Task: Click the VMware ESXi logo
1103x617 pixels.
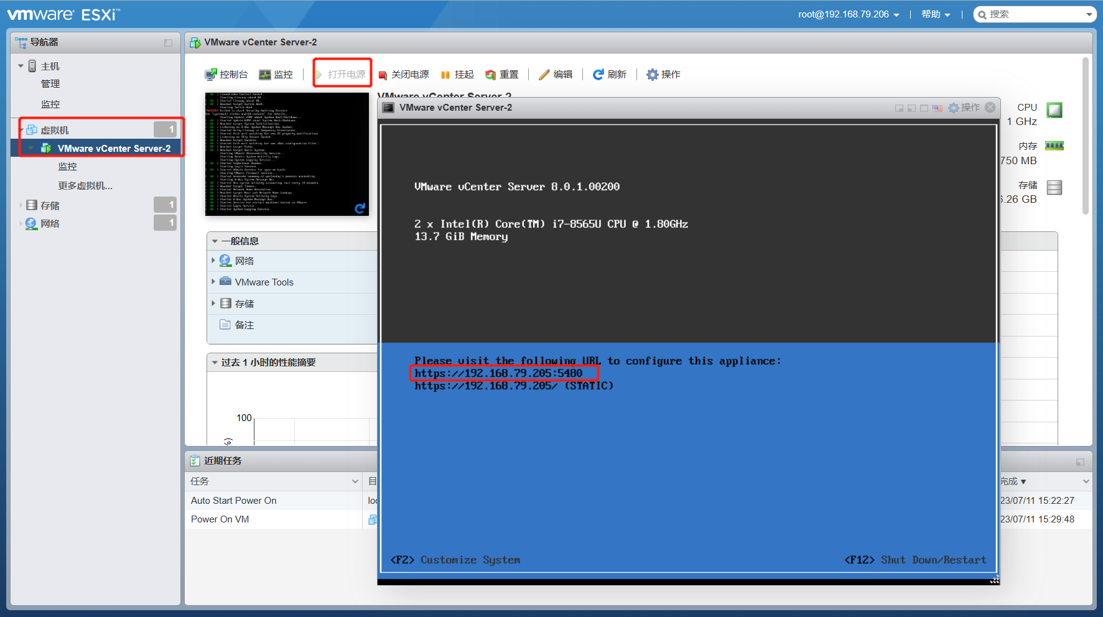Action: (x=63, y=14)
